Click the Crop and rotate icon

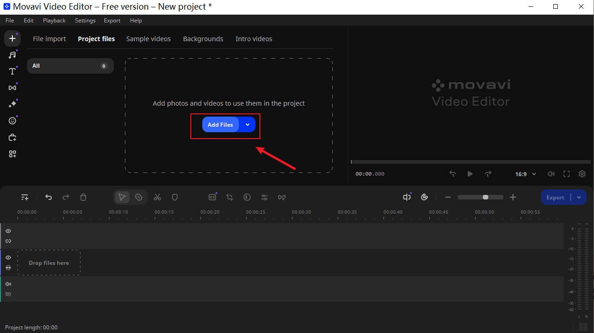pos(230,197)
